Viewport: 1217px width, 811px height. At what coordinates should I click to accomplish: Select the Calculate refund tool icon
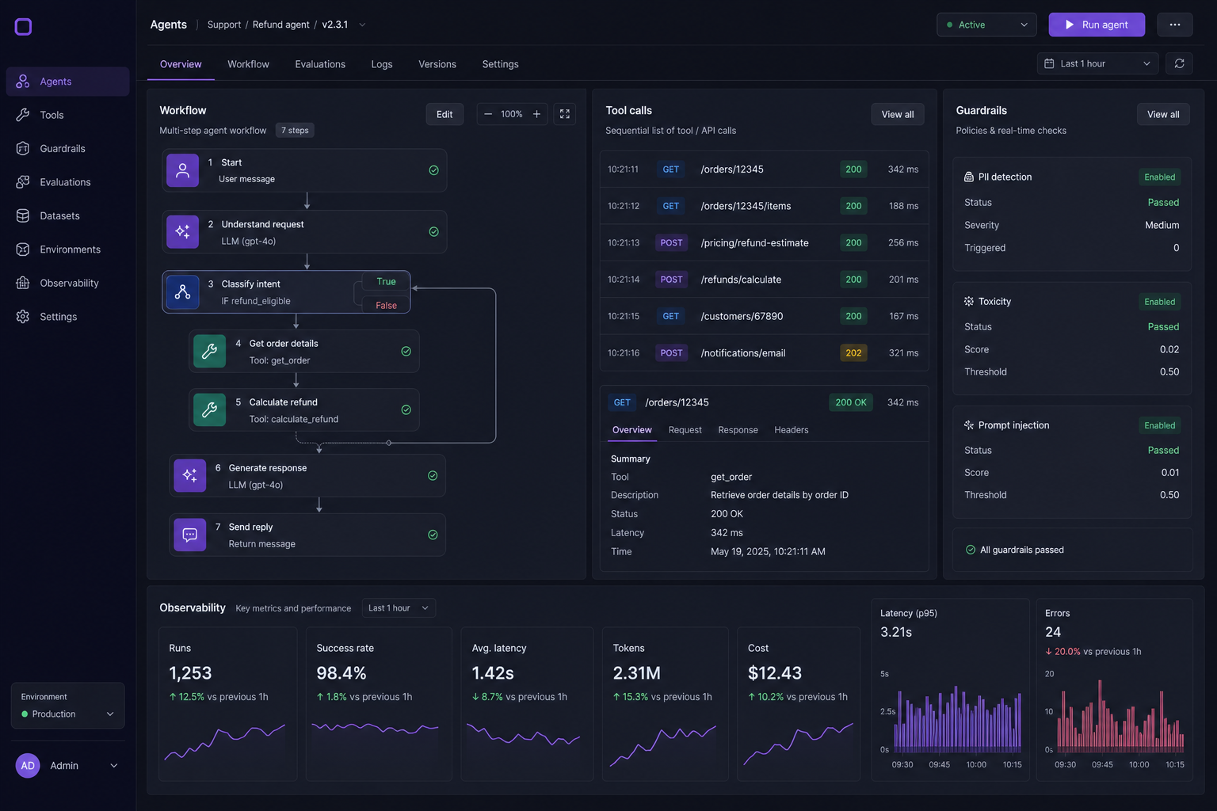point(210,410)
